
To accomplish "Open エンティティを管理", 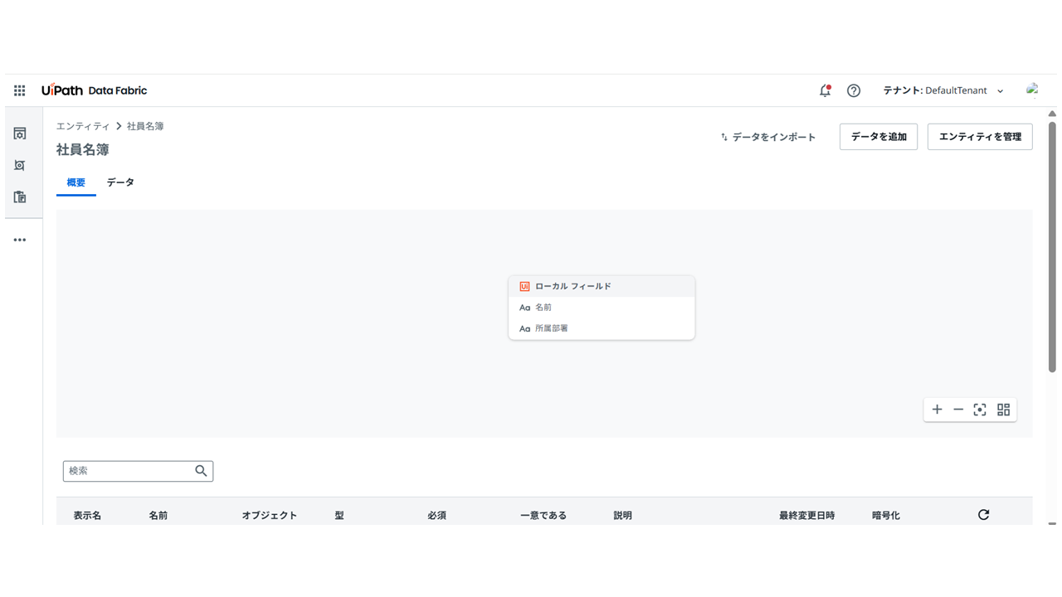I will click(x=980, y=136).
